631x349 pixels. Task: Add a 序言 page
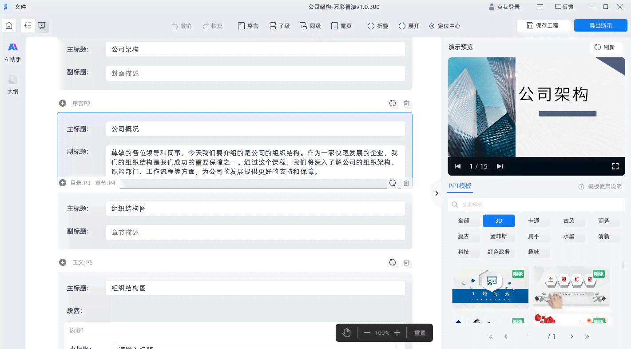tap(248, 26)
